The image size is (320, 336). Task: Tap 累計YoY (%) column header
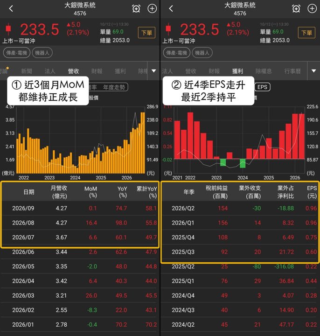coord(147,192)
